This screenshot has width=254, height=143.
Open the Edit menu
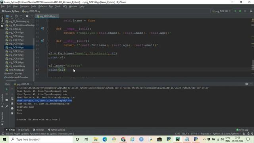coord(9,6)
